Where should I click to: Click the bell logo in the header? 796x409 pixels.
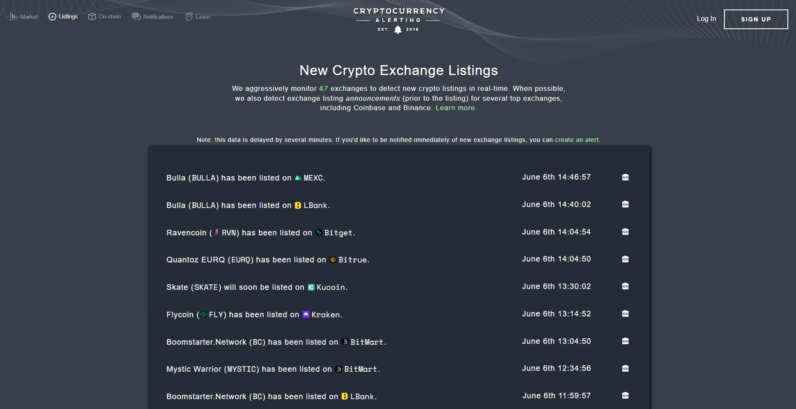click(x=398, y=30)
